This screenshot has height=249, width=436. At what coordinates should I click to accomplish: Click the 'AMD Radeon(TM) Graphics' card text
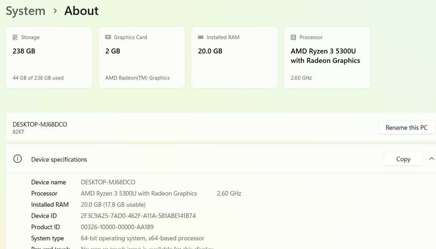137,78
